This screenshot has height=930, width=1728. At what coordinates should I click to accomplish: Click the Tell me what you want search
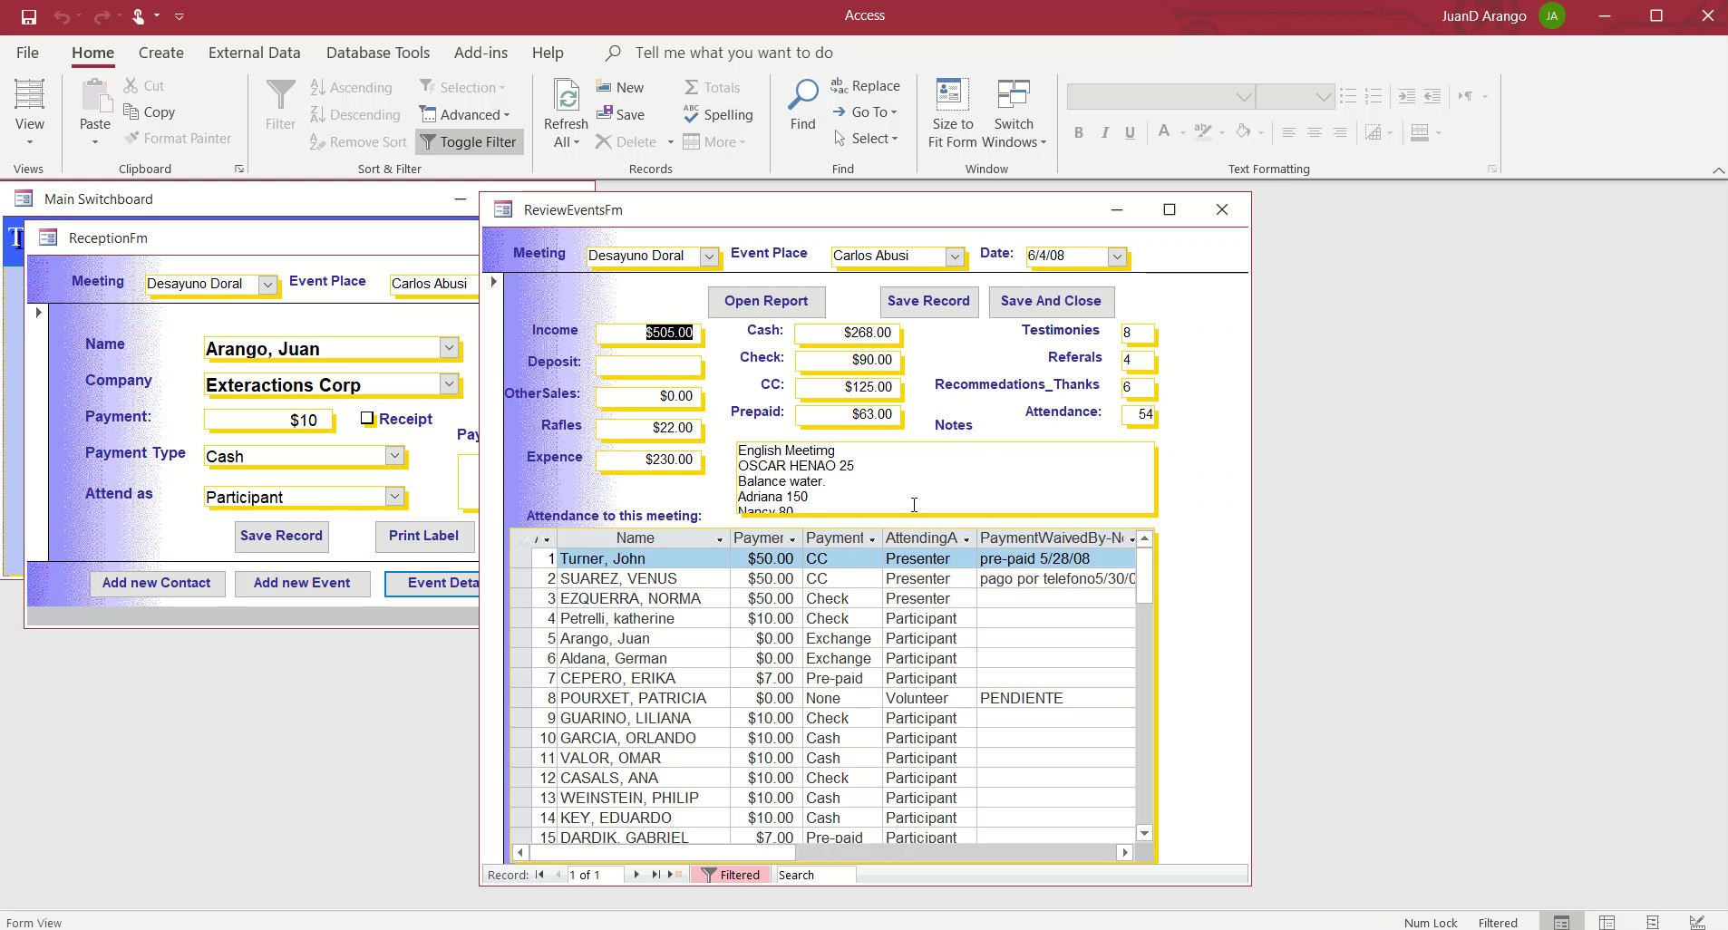tap(733, 53)
